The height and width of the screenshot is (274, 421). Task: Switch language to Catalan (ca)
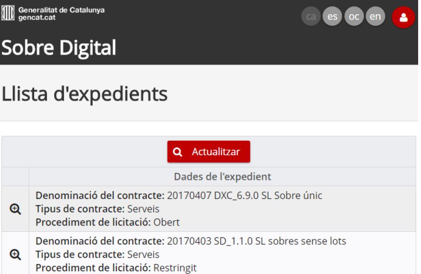coord(311,17)
